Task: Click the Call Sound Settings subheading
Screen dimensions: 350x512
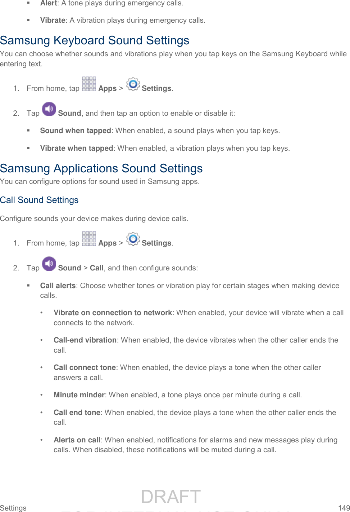Action: tap(39, 200)
